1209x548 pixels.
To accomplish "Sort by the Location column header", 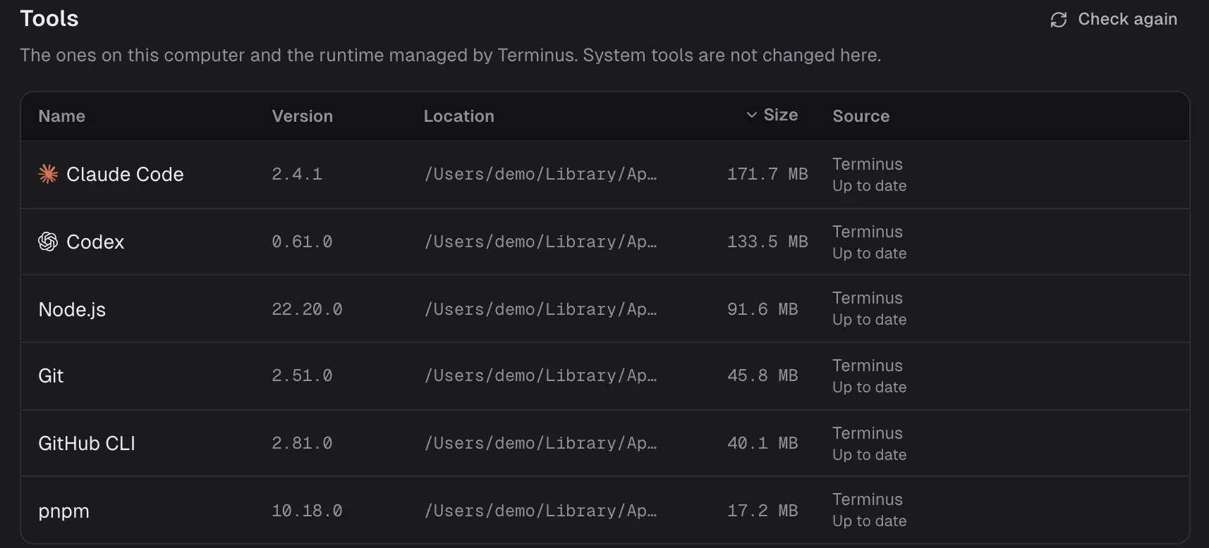I will 459,116.
